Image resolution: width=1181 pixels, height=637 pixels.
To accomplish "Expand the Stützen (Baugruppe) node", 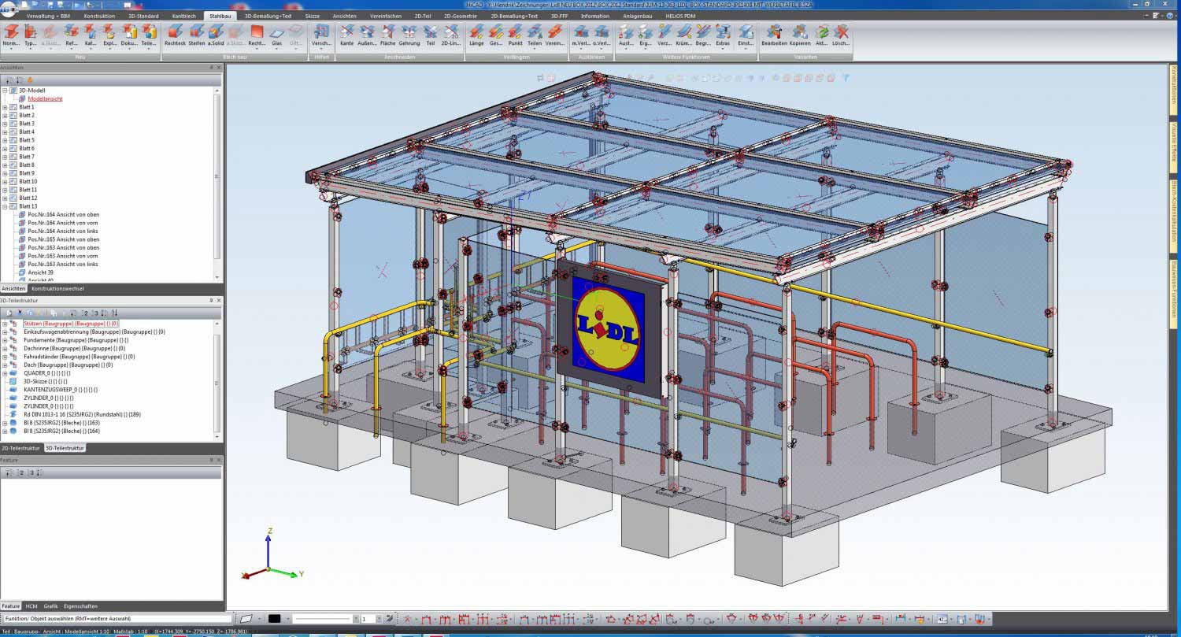I will click(x=5, y=324).
